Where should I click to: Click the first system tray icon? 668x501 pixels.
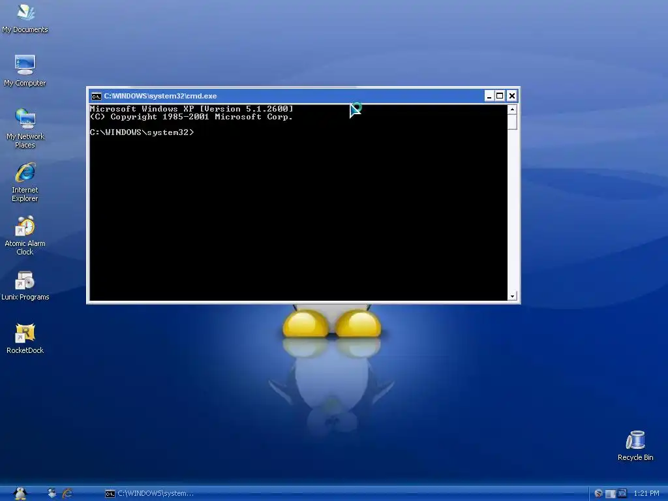[x=599, y=493]
